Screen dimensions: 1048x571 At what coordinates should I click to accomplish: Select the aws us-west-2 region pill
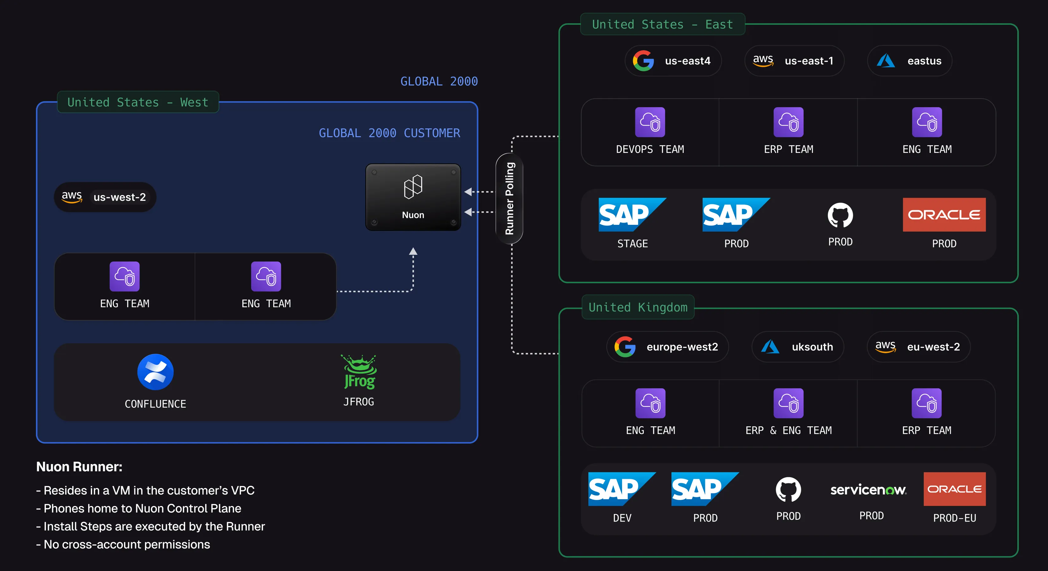(105, 197)
